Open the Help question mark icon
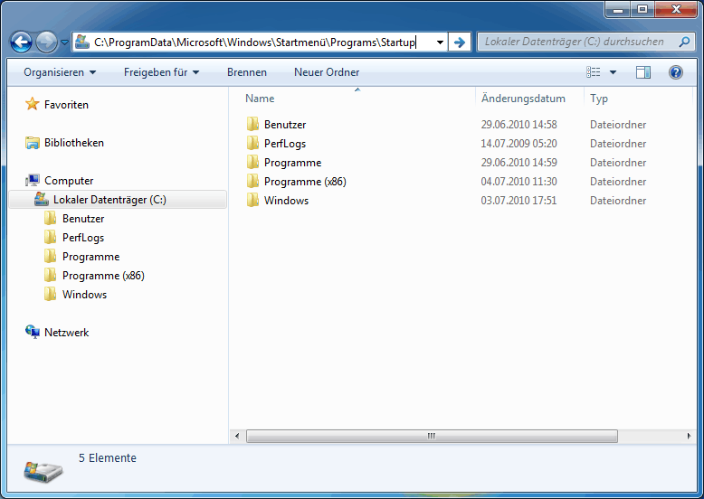Image resolution: width=704 pixels, height=499 pixels. pyautogui.click(x=675, y=72)
